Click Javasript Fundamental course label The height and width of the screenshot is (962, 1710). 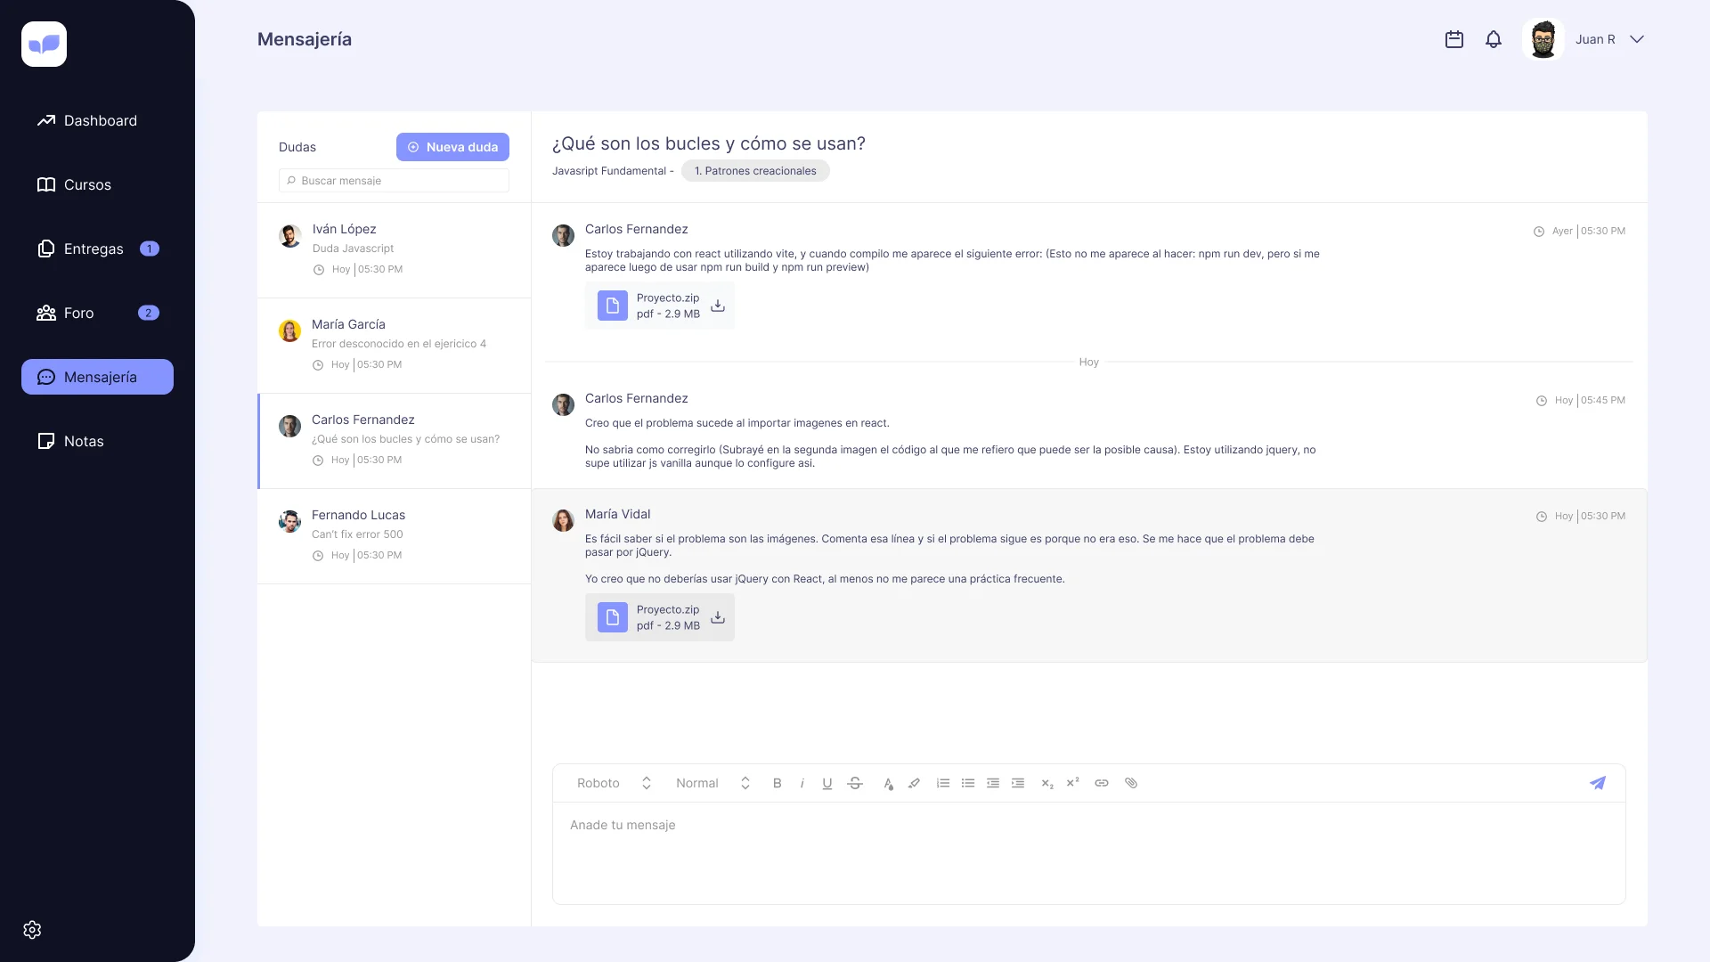(609, 171)
